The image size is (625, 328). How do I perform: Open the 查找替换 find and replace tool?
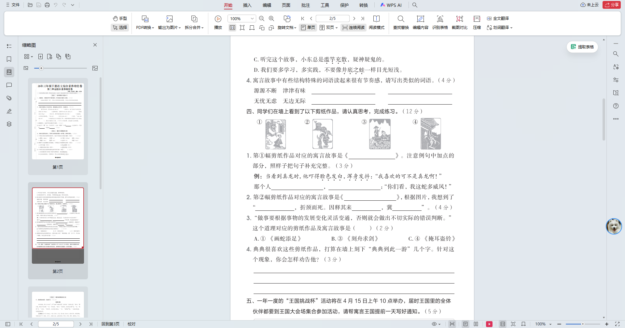click(x=401, y=22)
